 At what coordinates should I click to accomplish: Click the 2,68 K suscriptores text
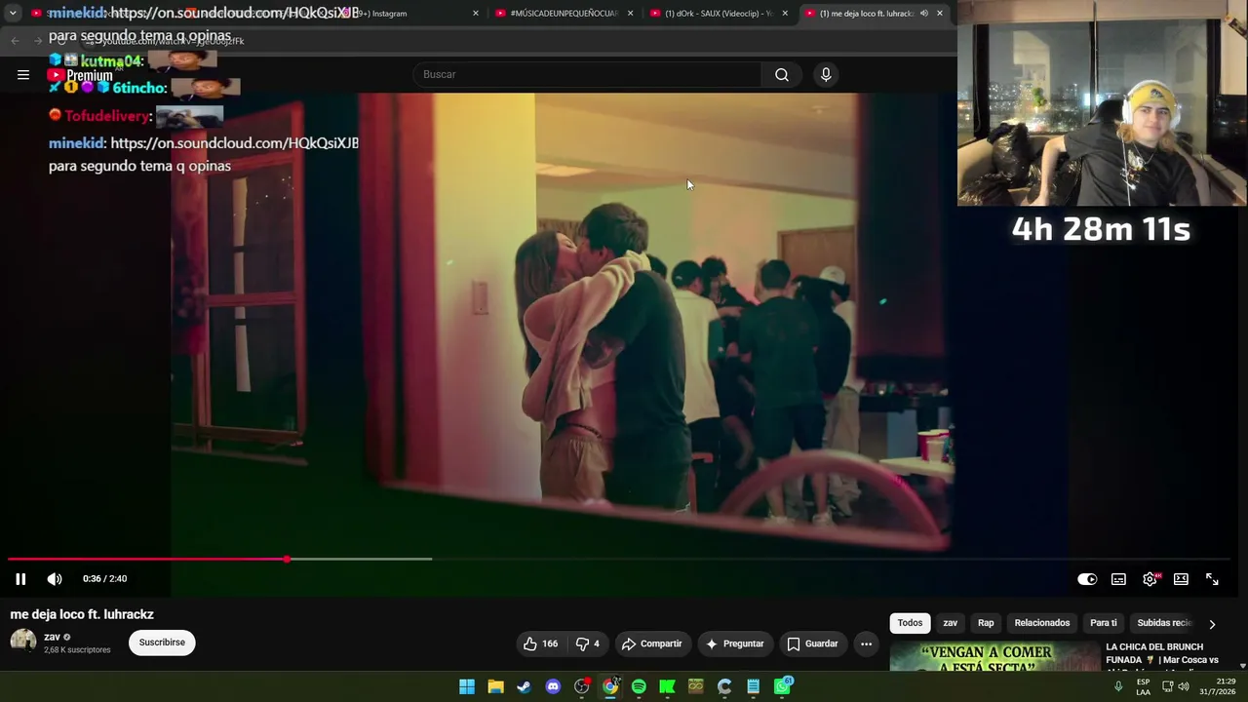pyautogui.click(x=77, y=649)
